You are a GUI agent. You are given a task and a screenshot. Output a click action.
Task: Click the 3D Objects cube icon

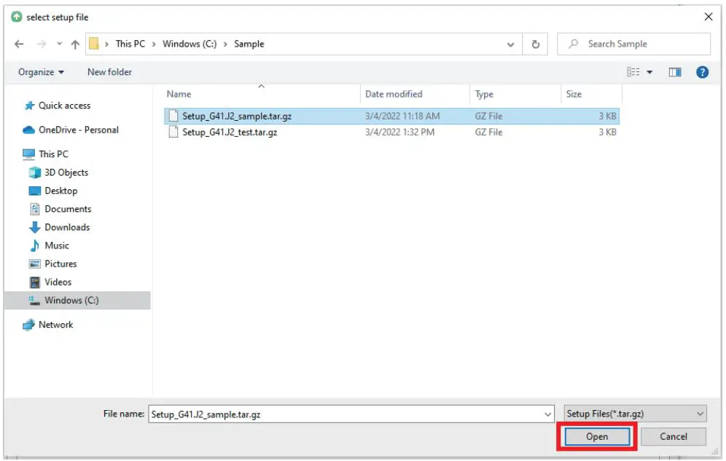35,173
